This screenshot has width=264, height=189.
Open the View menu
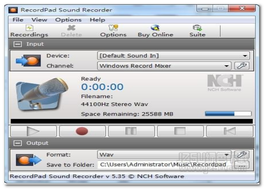click(39, 20)
